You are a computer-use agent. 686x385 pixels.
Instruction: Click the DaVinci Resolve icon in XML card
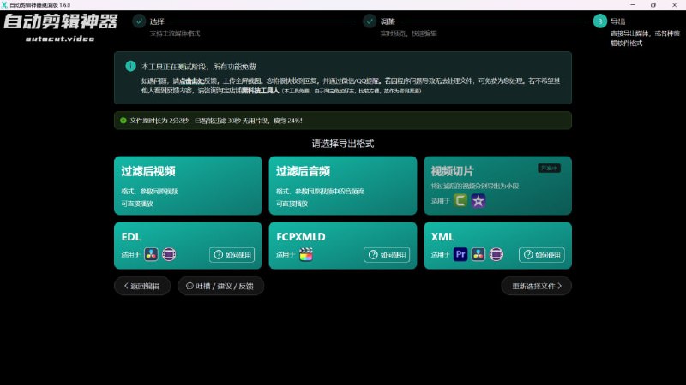tap(478, 254)
